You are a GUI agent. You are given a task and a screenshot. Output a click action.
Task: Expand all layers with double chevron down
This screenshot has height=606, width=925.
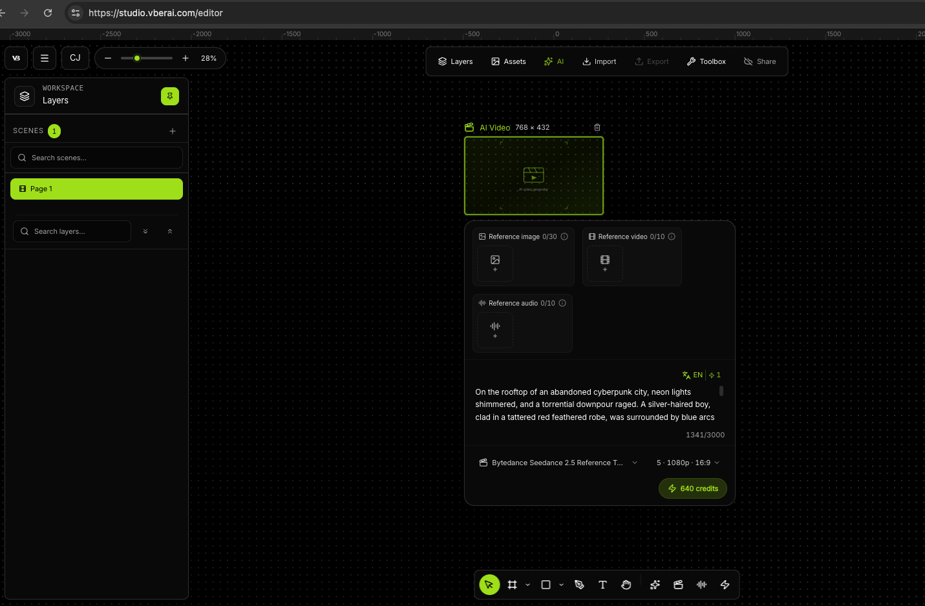pos(145,231)
